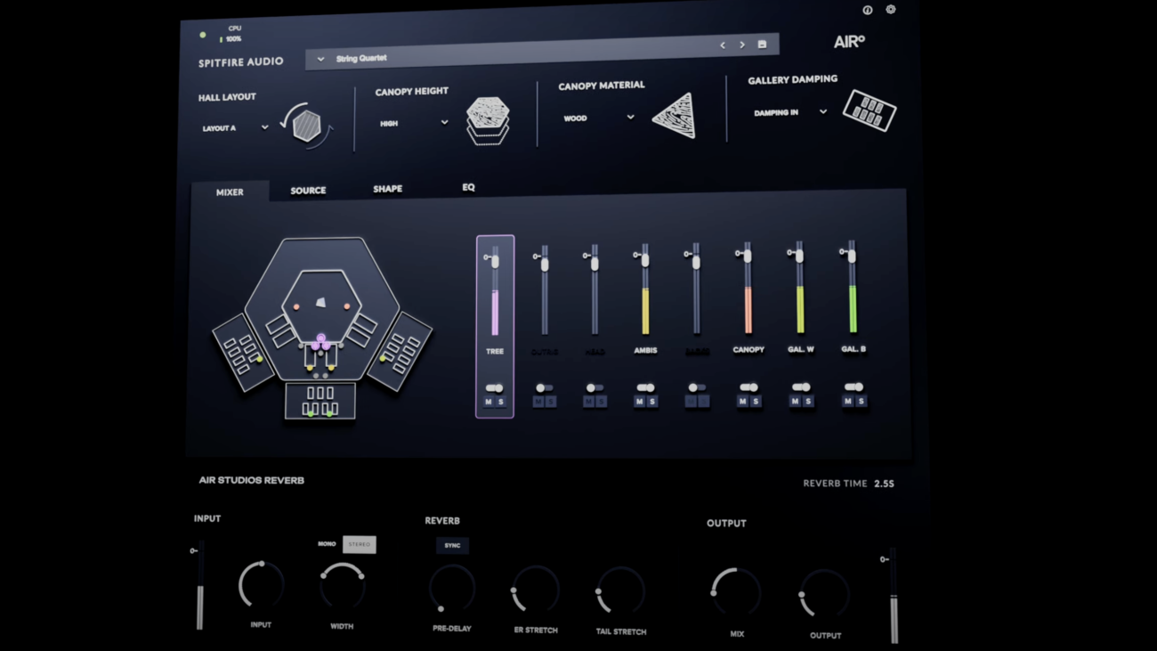Disable the GAL. W channel on/off switch

pyautogui.click(x=801, y=387)
